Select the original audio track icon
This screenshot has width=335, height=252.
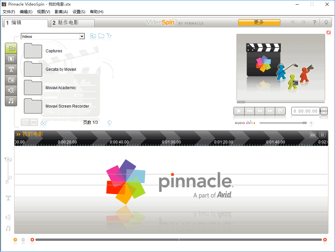(9, 180)
